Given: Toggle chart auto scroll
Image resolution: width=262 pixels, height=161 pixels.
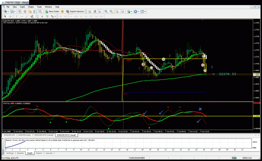Looking at the screenshot, I should (117, 12).
